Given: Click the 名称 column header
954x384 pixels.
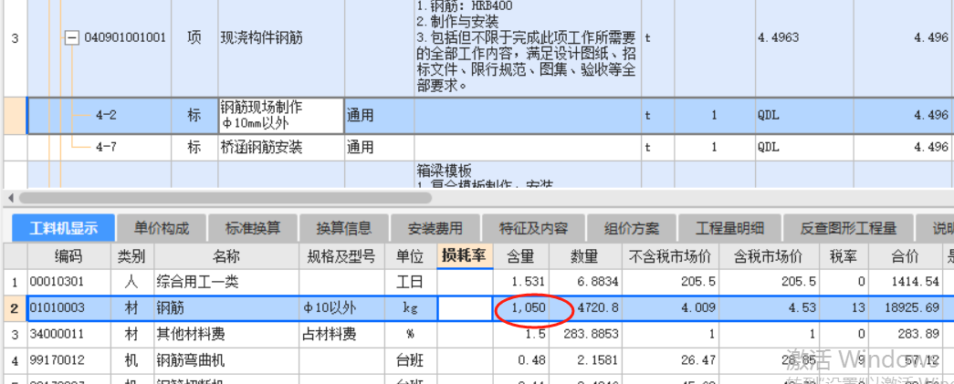Looking at the screenshot, I should coord(226,257).
